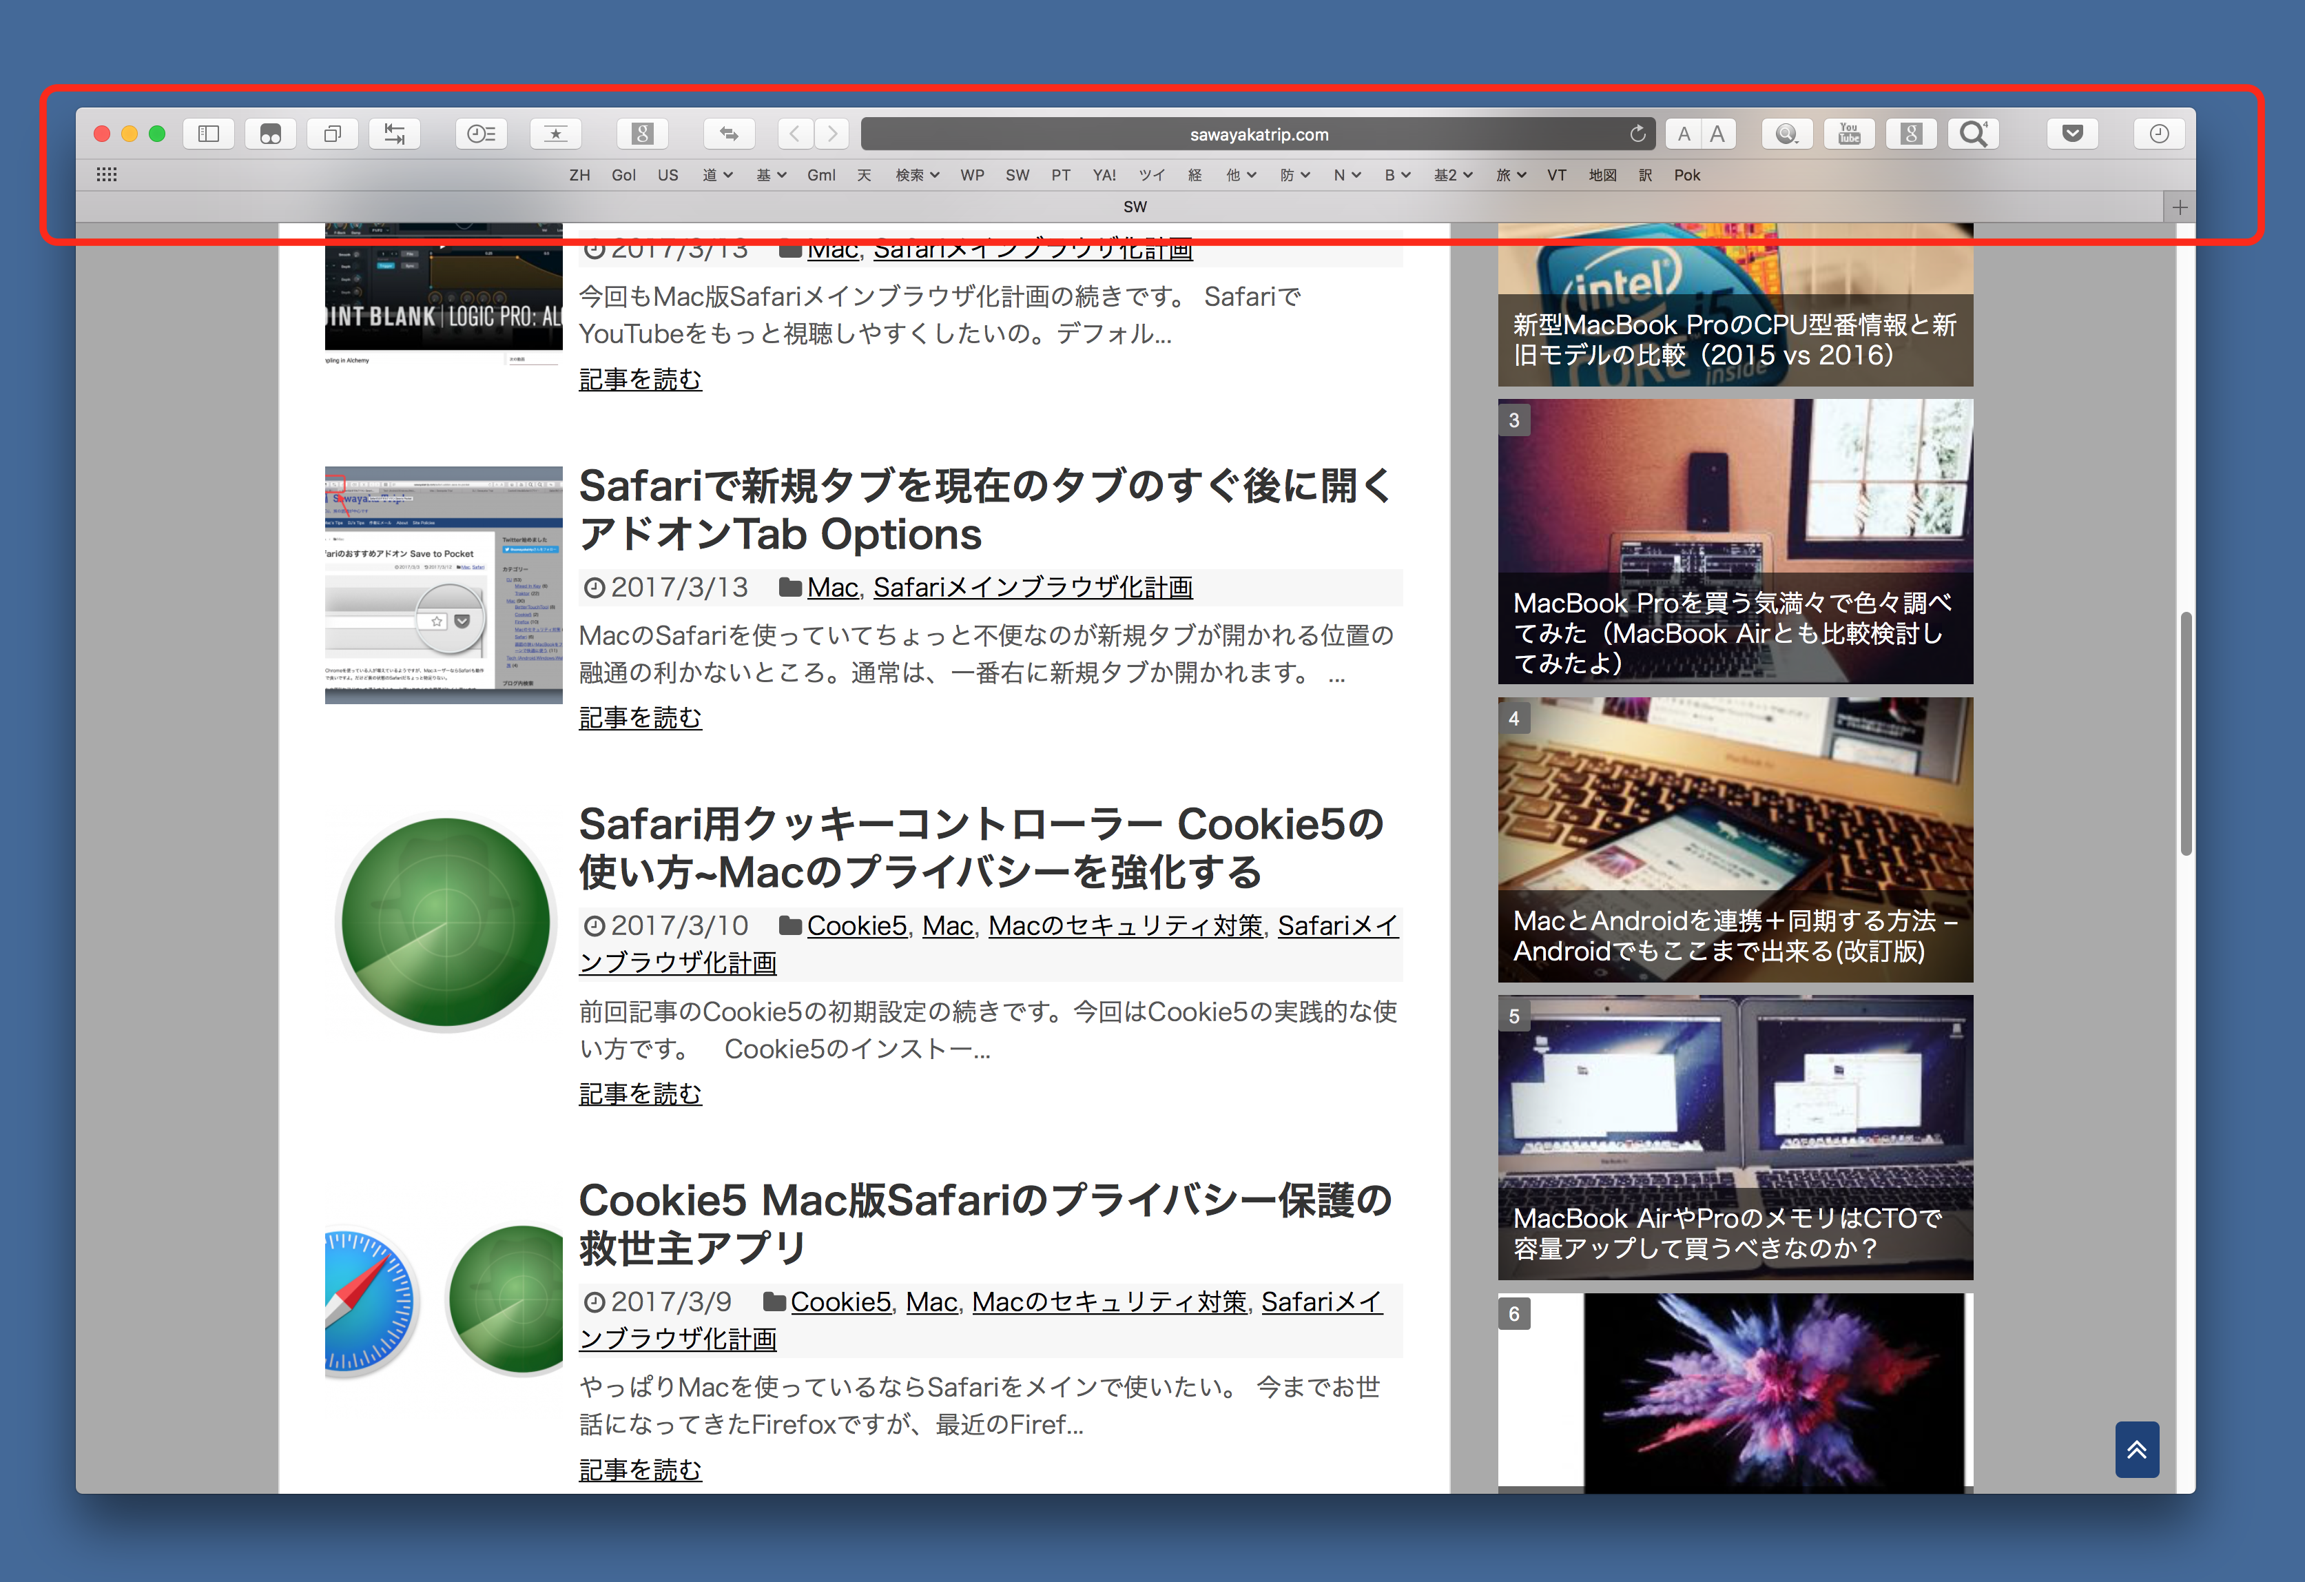Viewport: 2305px width, 1582px height.
Task: Open sidebar article 3 about buying MacBook Pro
Action: (x=1735, y=542)
